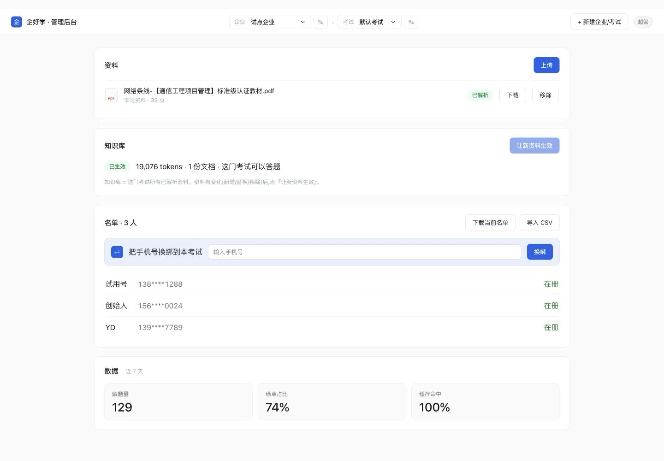Click 下载 button for the PDF
This screenshot has height=461, width=664.
tap(513, 95)
